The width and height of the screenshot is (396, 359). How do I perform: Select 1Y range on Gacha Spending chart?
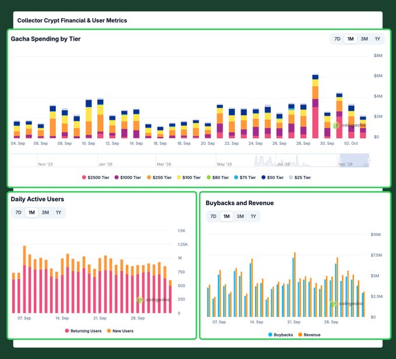coord(377,39)
